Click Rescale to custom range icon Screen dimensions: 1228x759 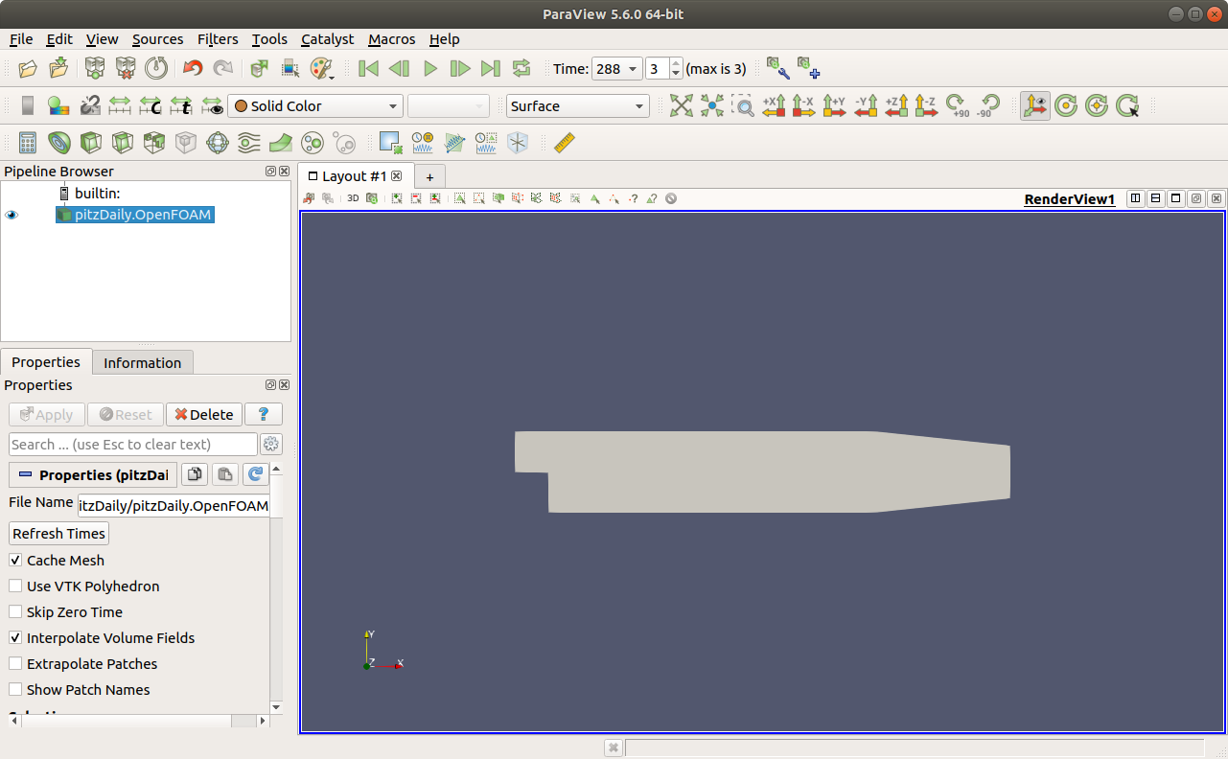[151, 106]
